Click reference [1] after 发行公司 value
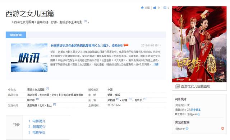 (x=55, y=104)
